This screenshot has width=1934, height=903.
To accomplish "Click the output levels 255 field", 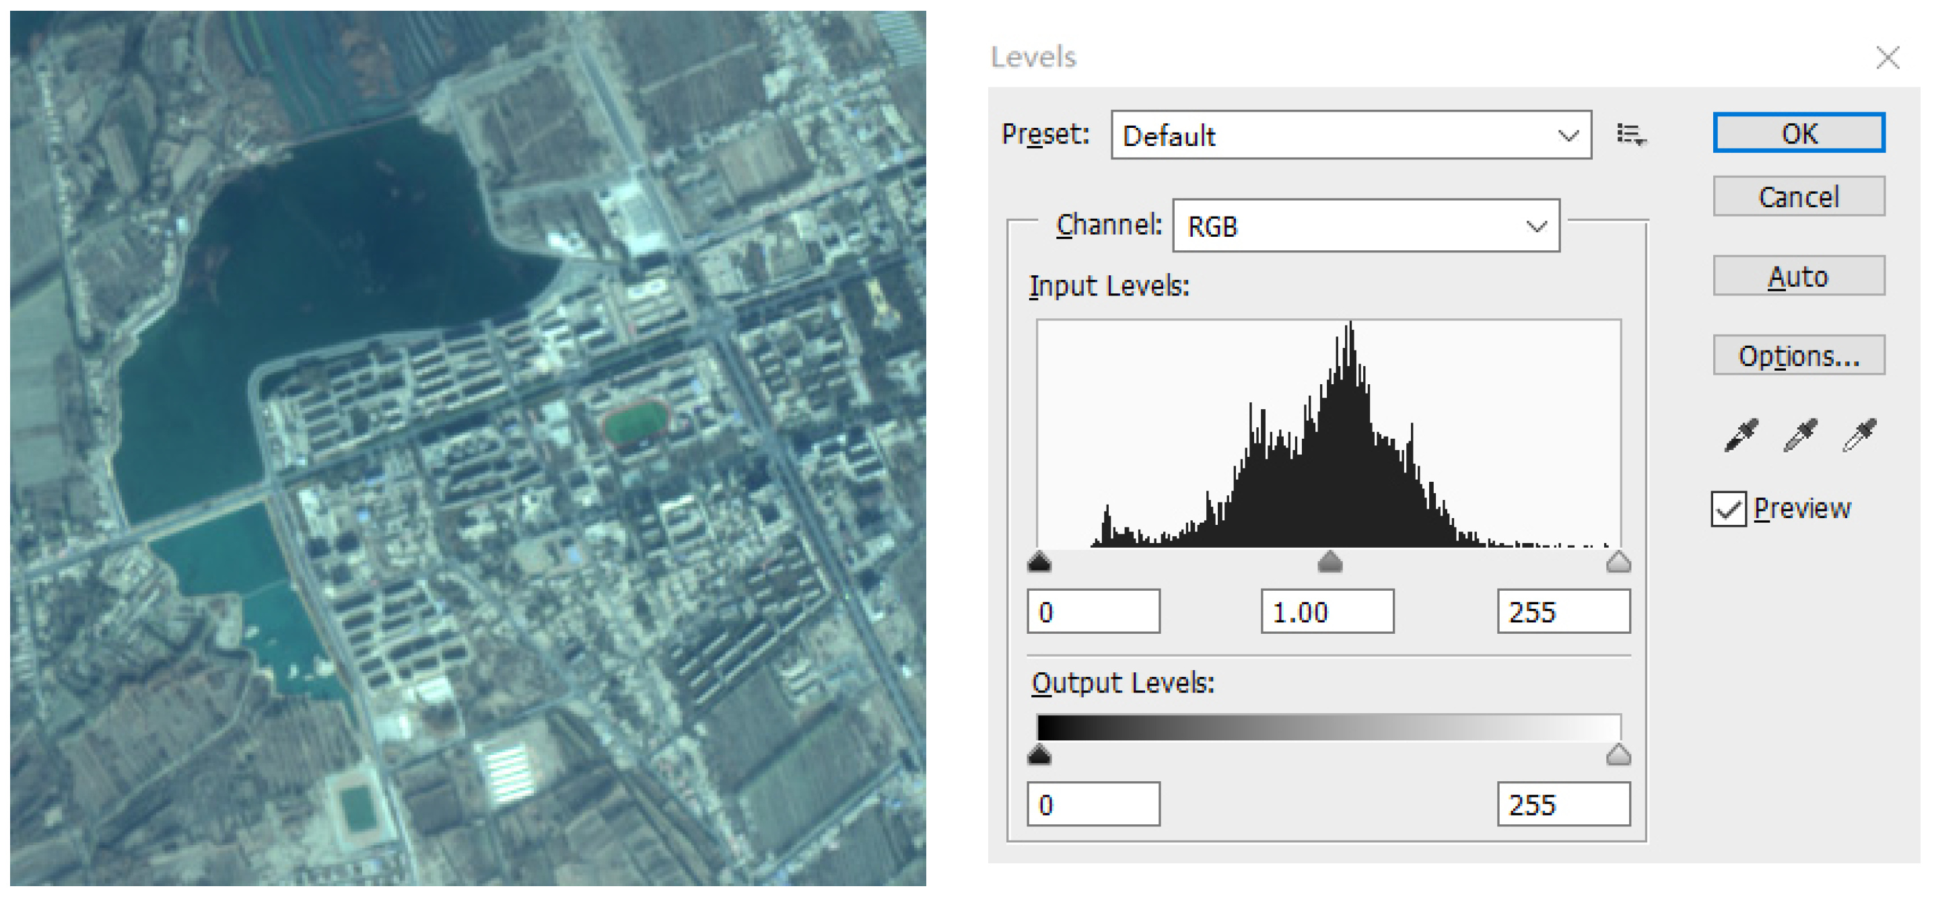I will (1563, 805).
